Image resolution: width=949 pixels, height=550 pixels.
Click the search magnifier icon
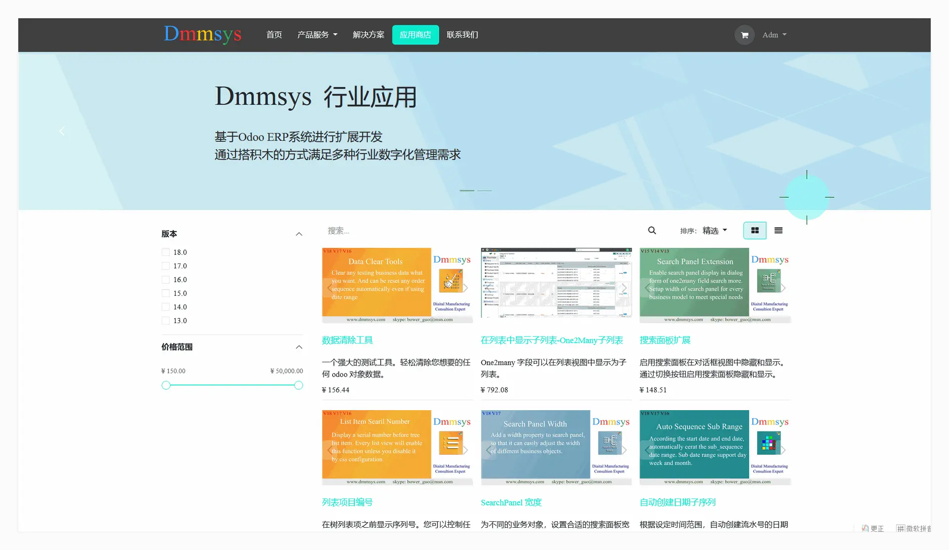pyautogui.click(x=652, y=231)
